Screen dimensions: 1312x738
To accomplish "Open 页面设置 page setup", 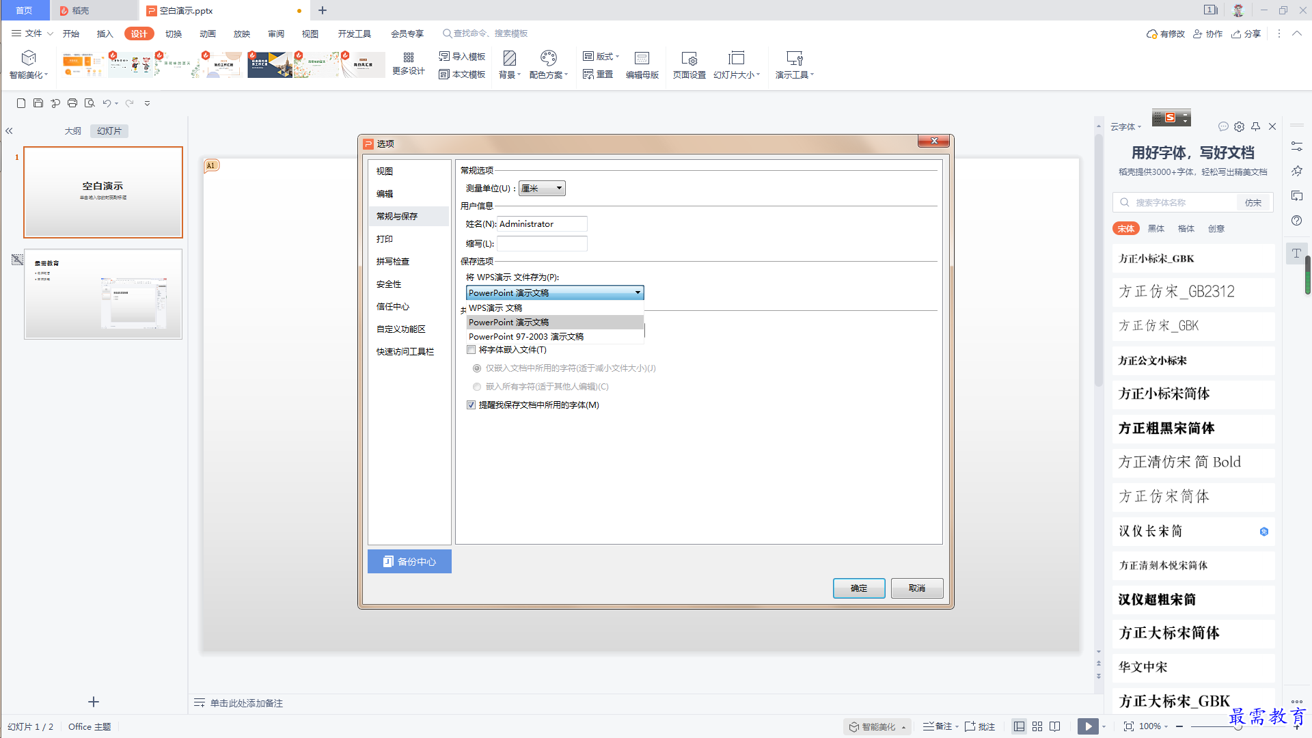I will [689, 65].
